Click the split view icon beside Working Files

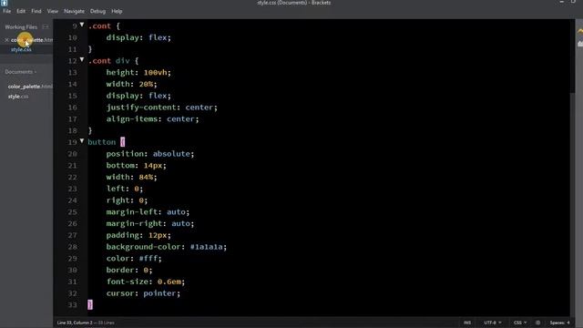coord(46,26)
